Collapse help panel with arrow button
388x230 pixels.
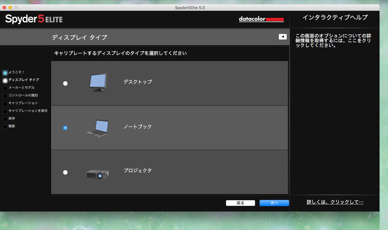282,37
